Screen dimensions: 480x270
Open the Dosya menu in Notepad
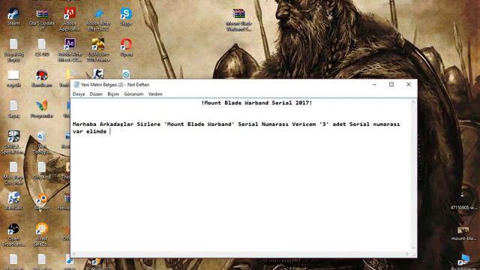pyautogui.click(x=78, y=94)
